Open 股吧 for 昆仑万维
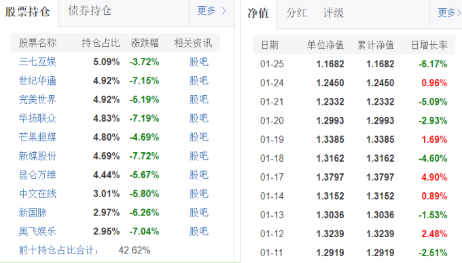462x263 pixels. point(199,175)
